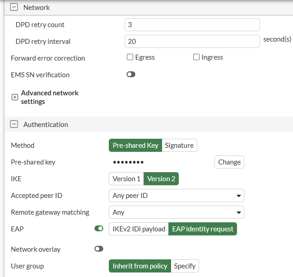Toggle EMS SN verification switch
This screenshot has height=277, width=293.
tap(131, 75)
